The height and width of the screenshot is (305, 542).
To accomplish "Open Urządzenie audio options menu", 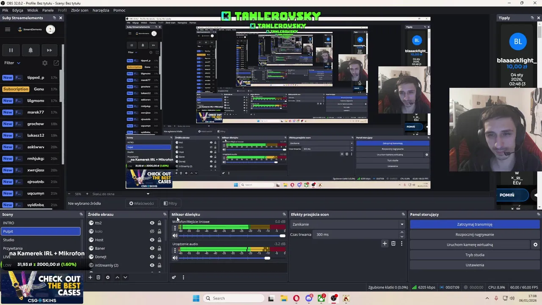I will 175,250.
